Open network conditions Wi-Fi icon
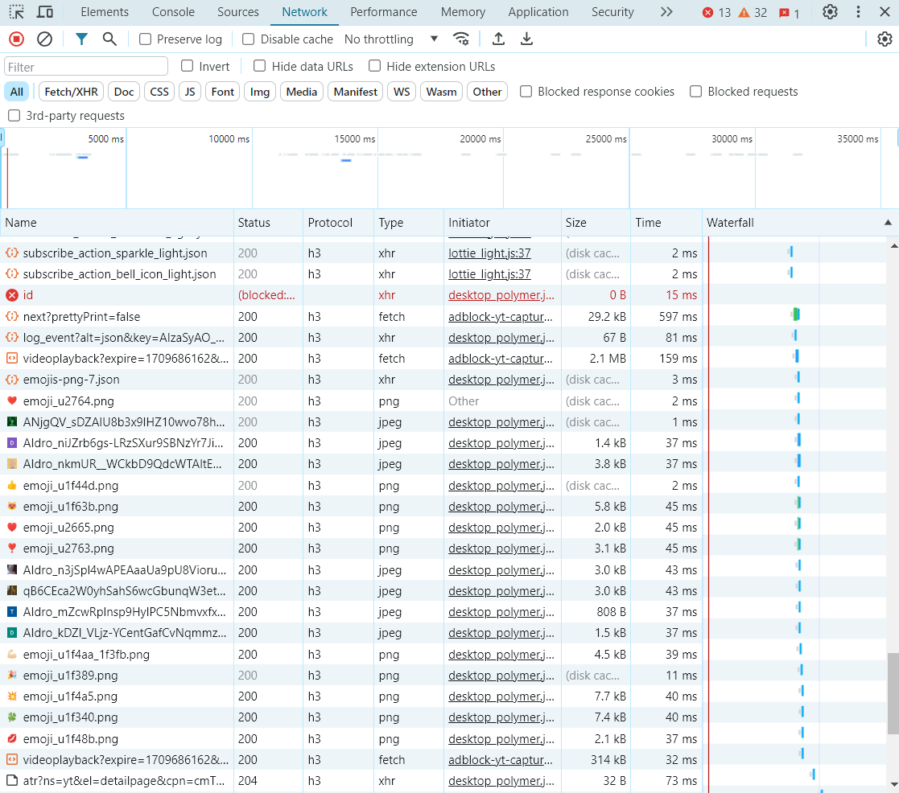The height and width of the screenshot is (793, 899). (461, 39)
